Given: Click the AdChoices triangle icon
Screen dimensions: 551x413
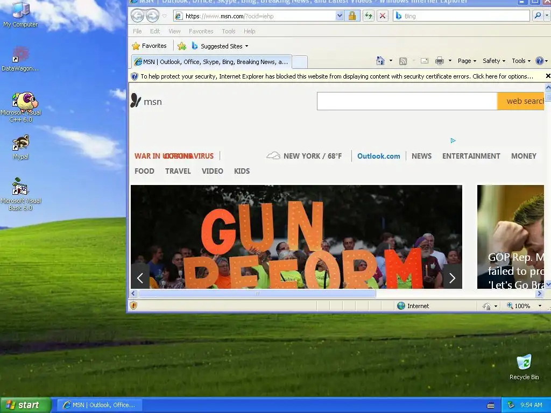Looking at the screenshot, I should 453,140.
